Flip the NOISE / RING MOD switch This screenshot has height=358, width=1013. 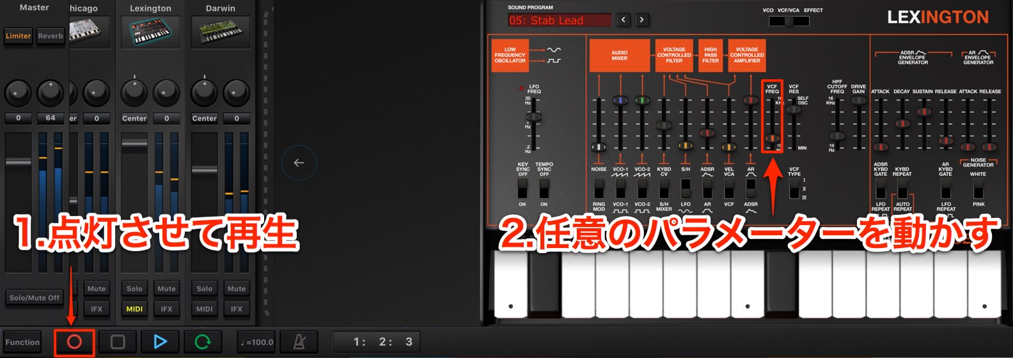pyautogui.click(x=599, y=189)
